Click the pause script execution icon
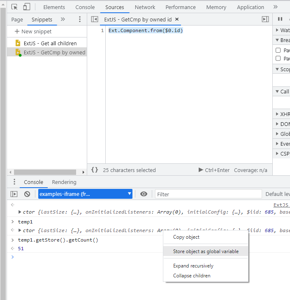The image size is (290, 300). click(280, 19)
